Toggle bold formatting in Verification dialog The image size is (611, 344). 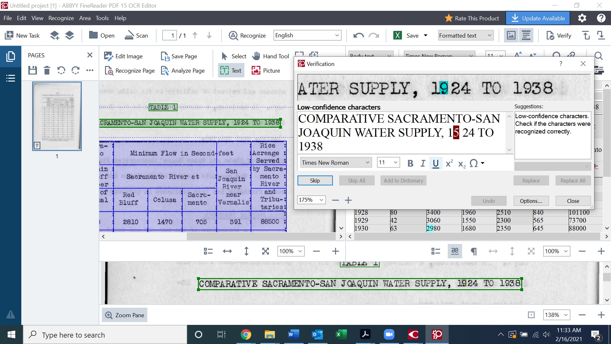point(410,163)
